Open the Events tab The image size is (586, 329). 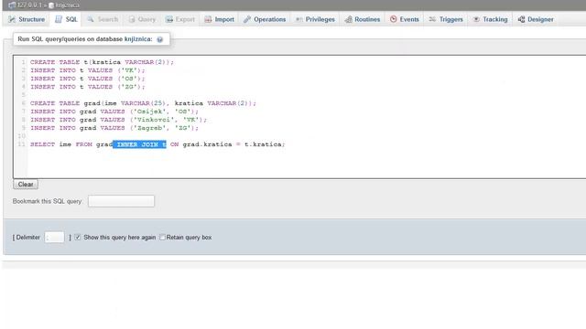click(x=405, y=19)
